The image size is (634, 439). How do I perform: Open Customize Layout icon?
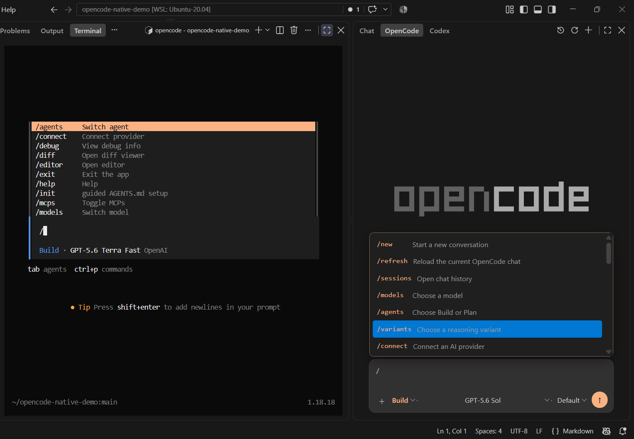[510, 9]
